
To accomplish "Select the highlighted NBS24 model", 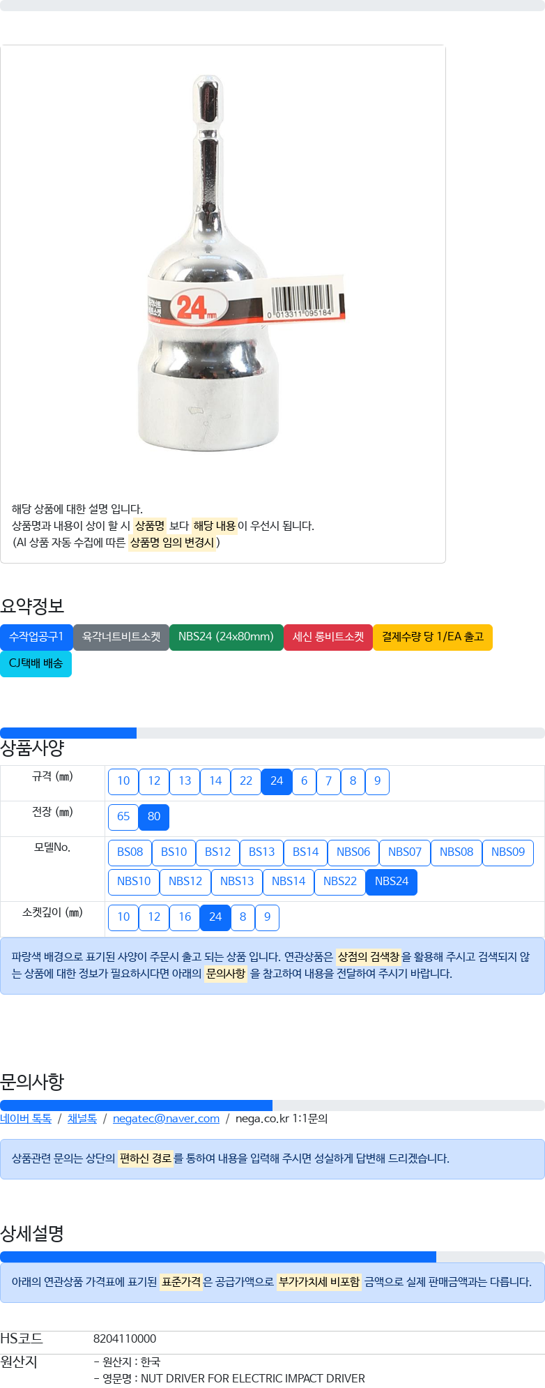I will pos(392,882).
